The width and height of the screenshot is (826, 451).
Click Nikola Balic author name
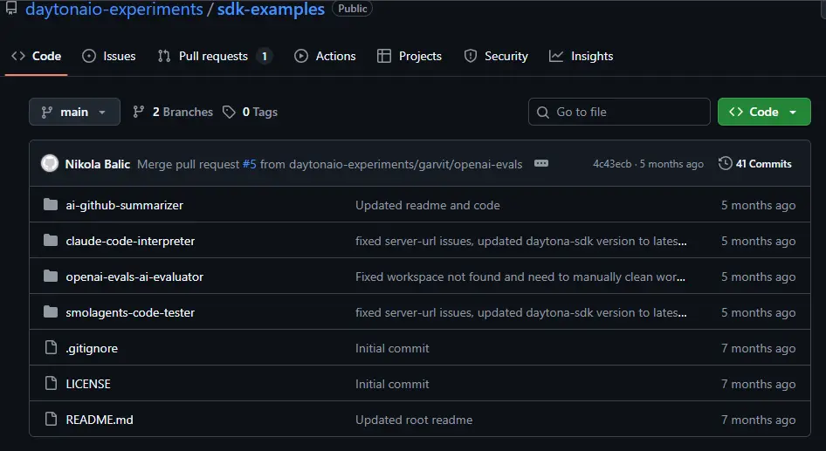click(x=98, y=164)
